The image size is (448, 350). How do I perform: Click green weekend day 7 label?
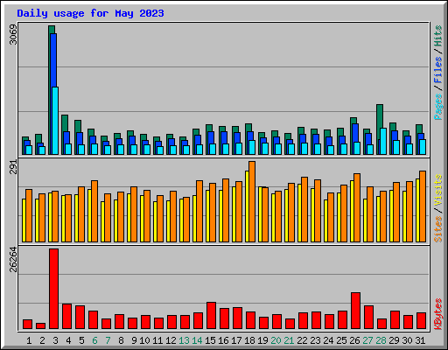[x=108, y=340]
